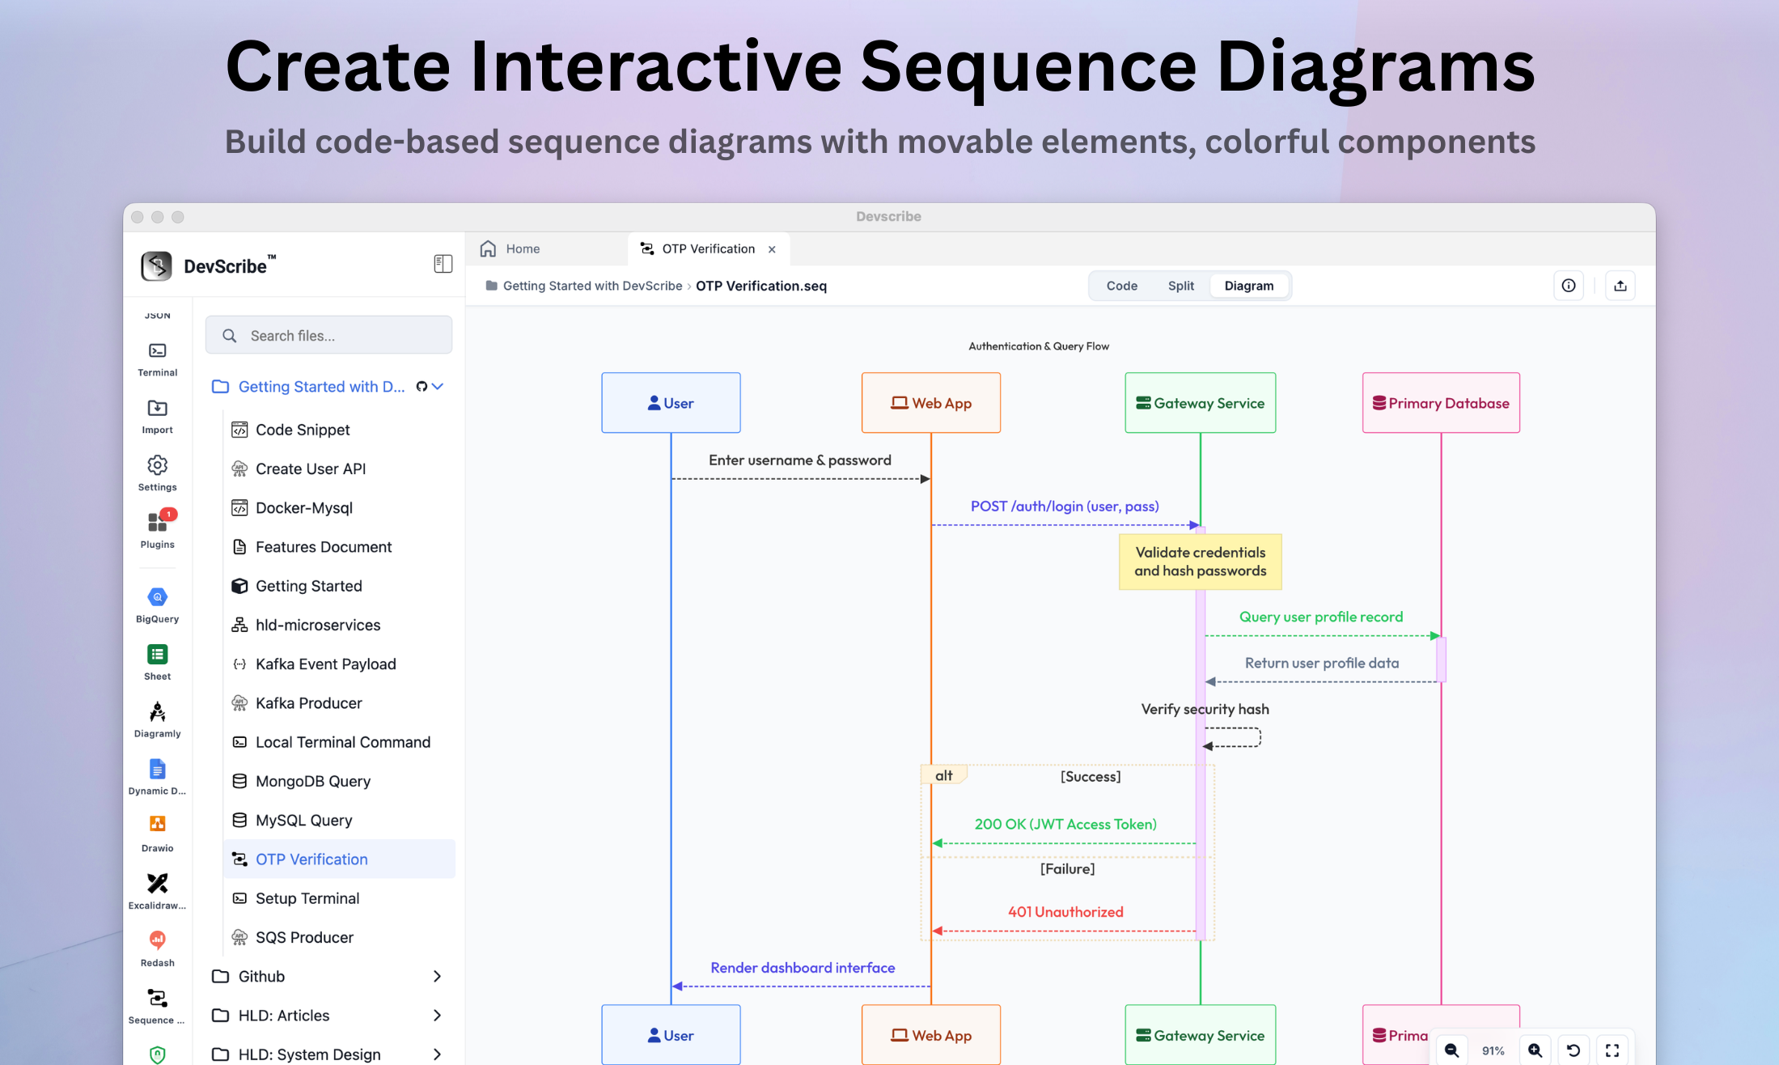
Task: Toggle the sidebar panel layout button
Action: click(x=443, y=264)
